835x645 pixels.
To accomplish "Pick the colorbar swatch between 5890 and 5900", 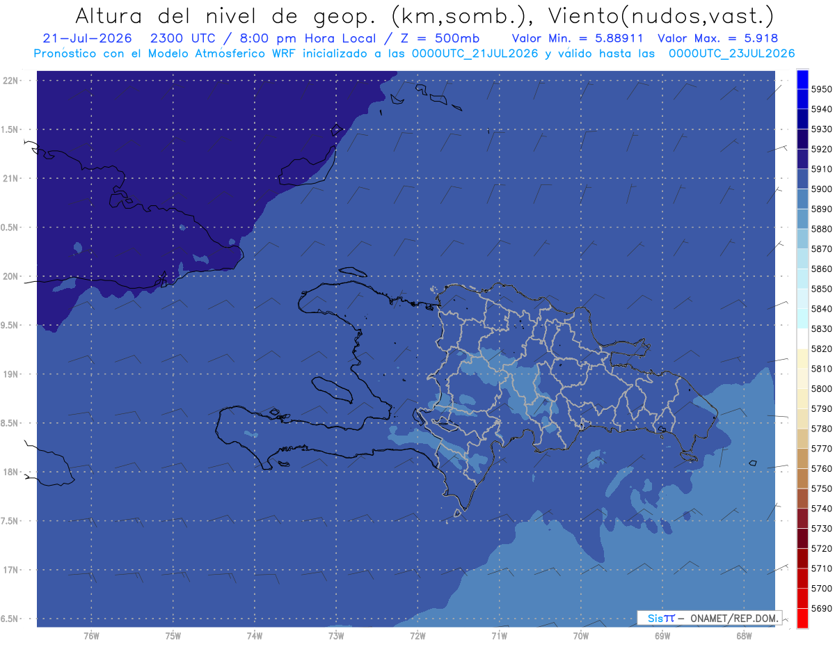I will pyautogui.click(x=802, y=199).
